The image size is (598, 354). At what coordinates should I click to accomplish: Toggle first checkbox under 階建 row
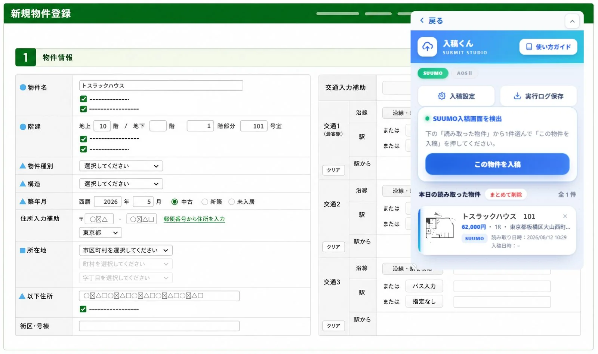coord(83,139)
